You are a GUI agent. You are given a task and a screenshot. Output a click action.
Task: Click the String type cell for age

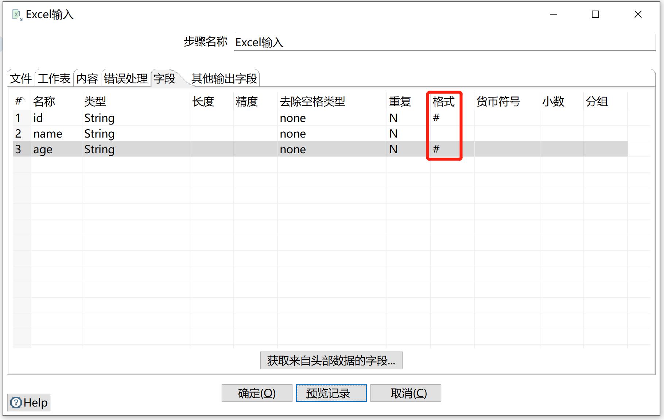[136, 149]
